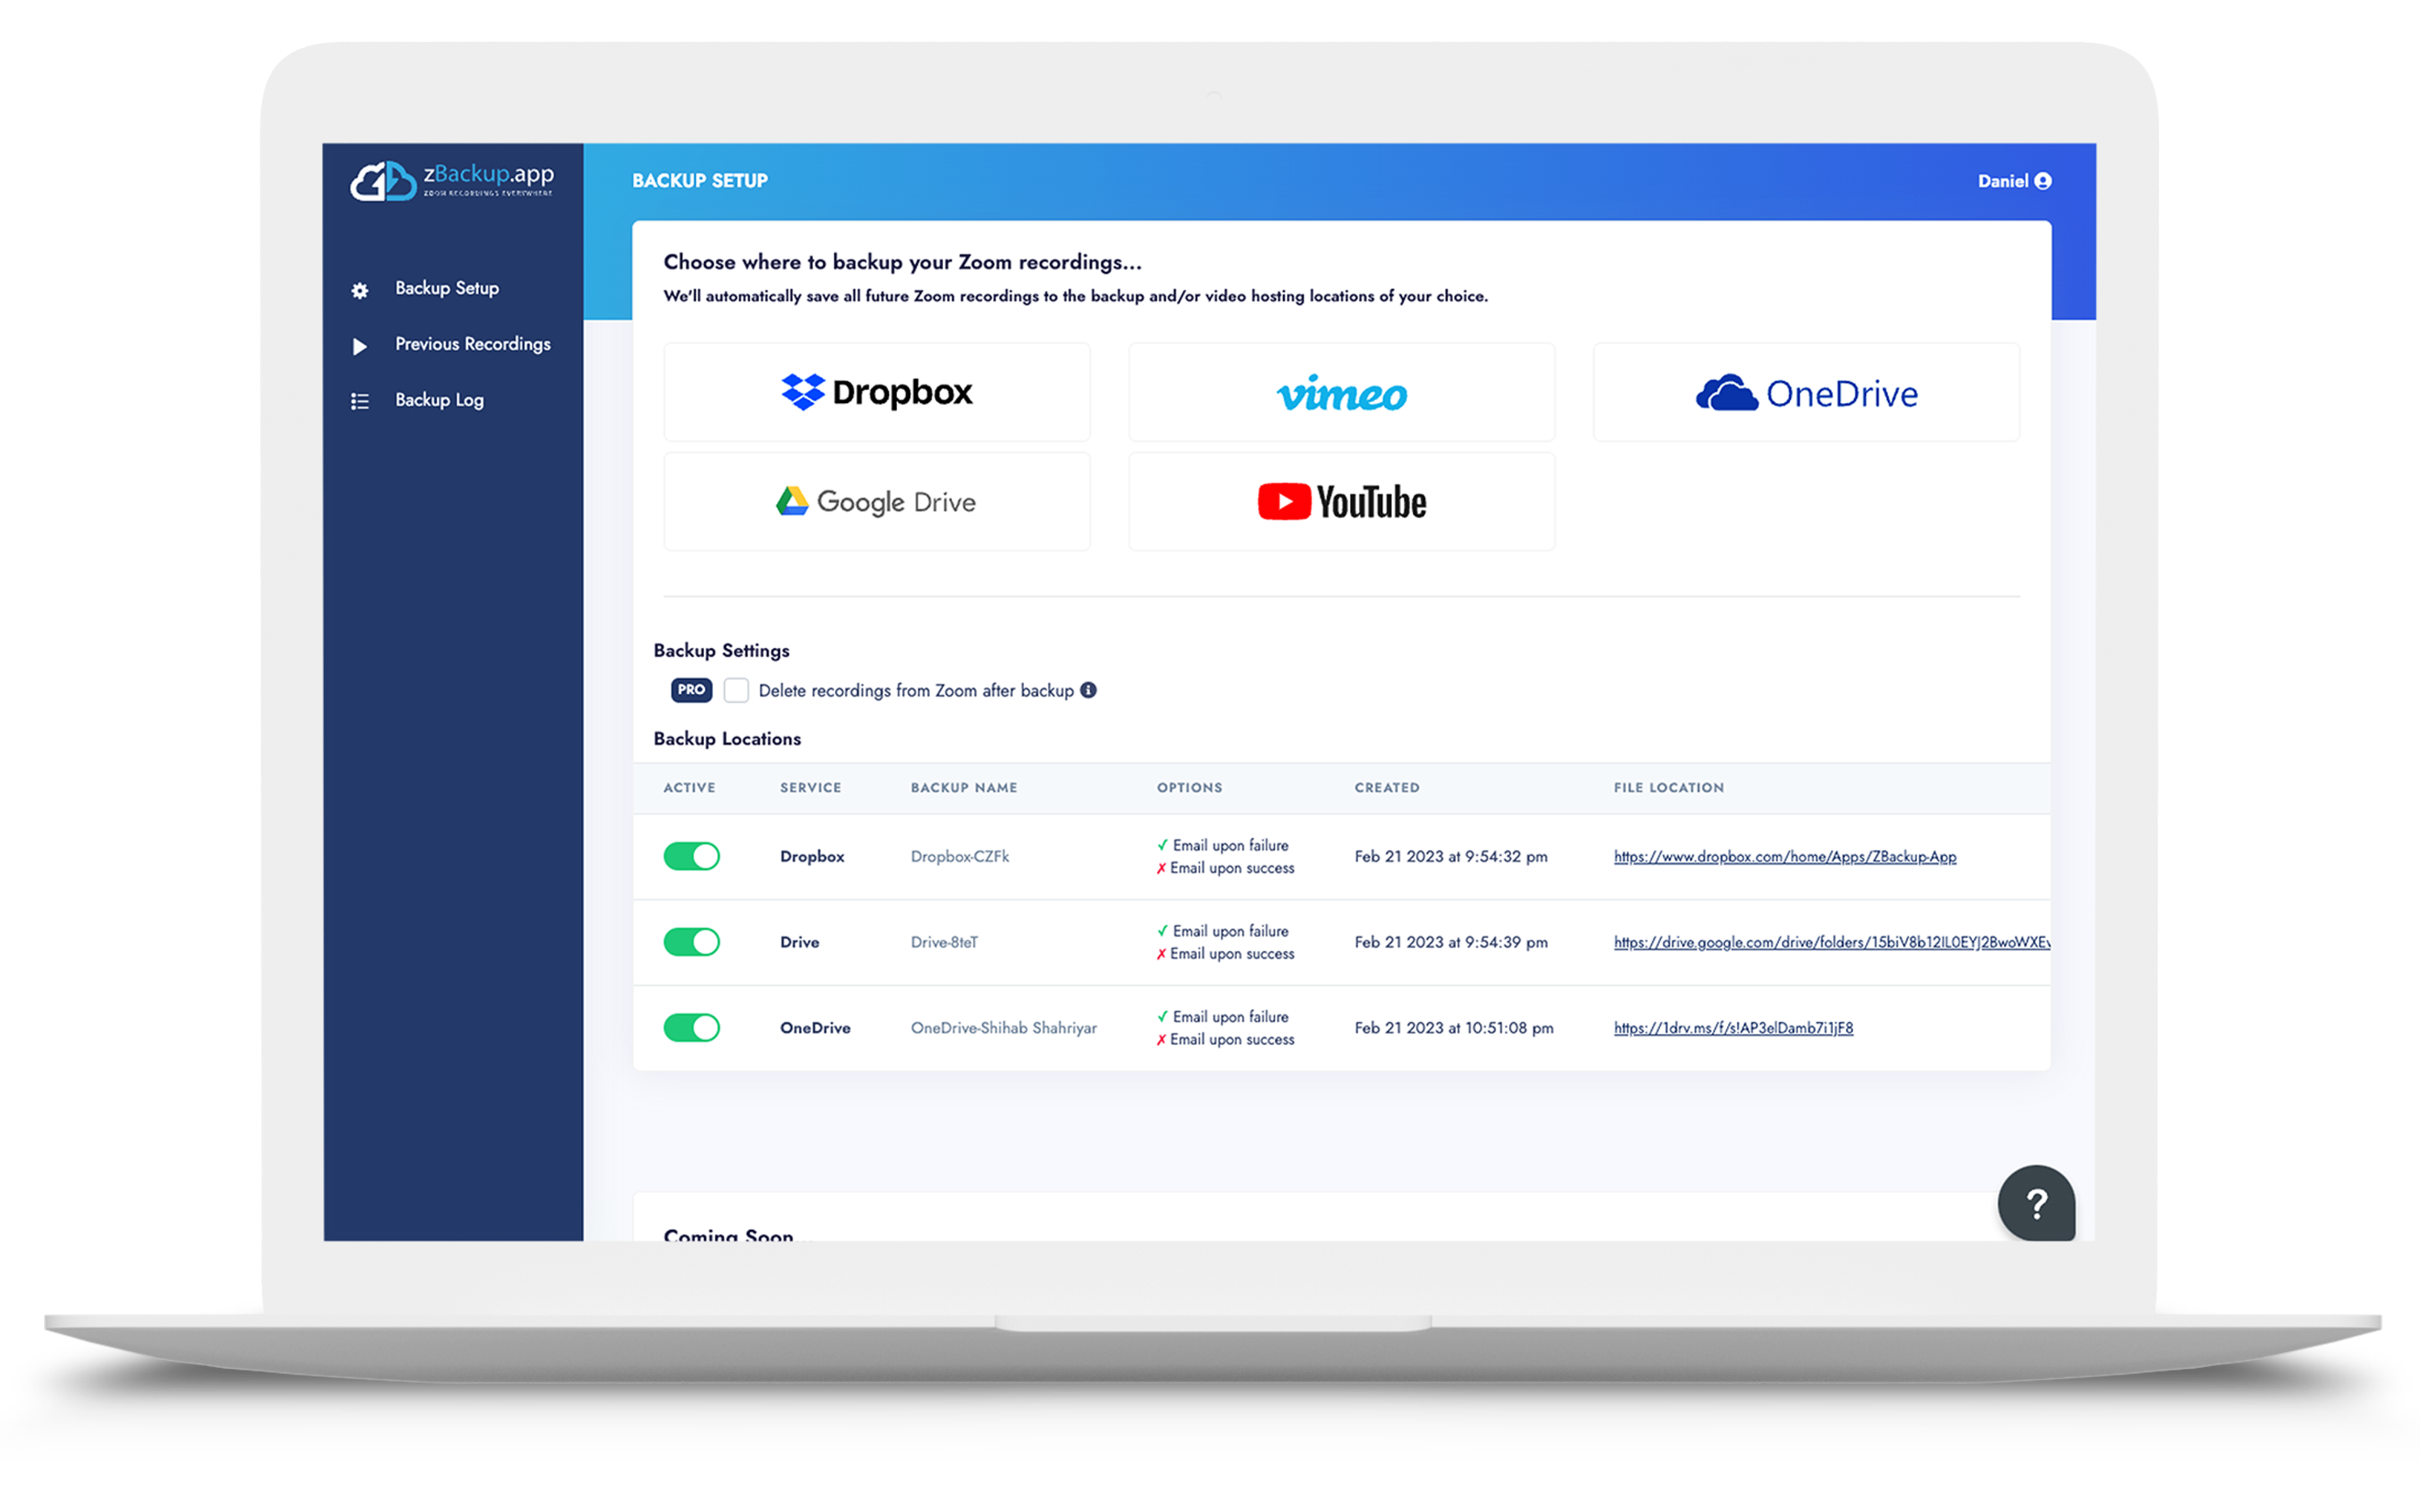Image resolution: width=2420 pixels, height=1512 pixels.
Task: Check Delete recordings from Zoom after backup
Action: [736, 690]
